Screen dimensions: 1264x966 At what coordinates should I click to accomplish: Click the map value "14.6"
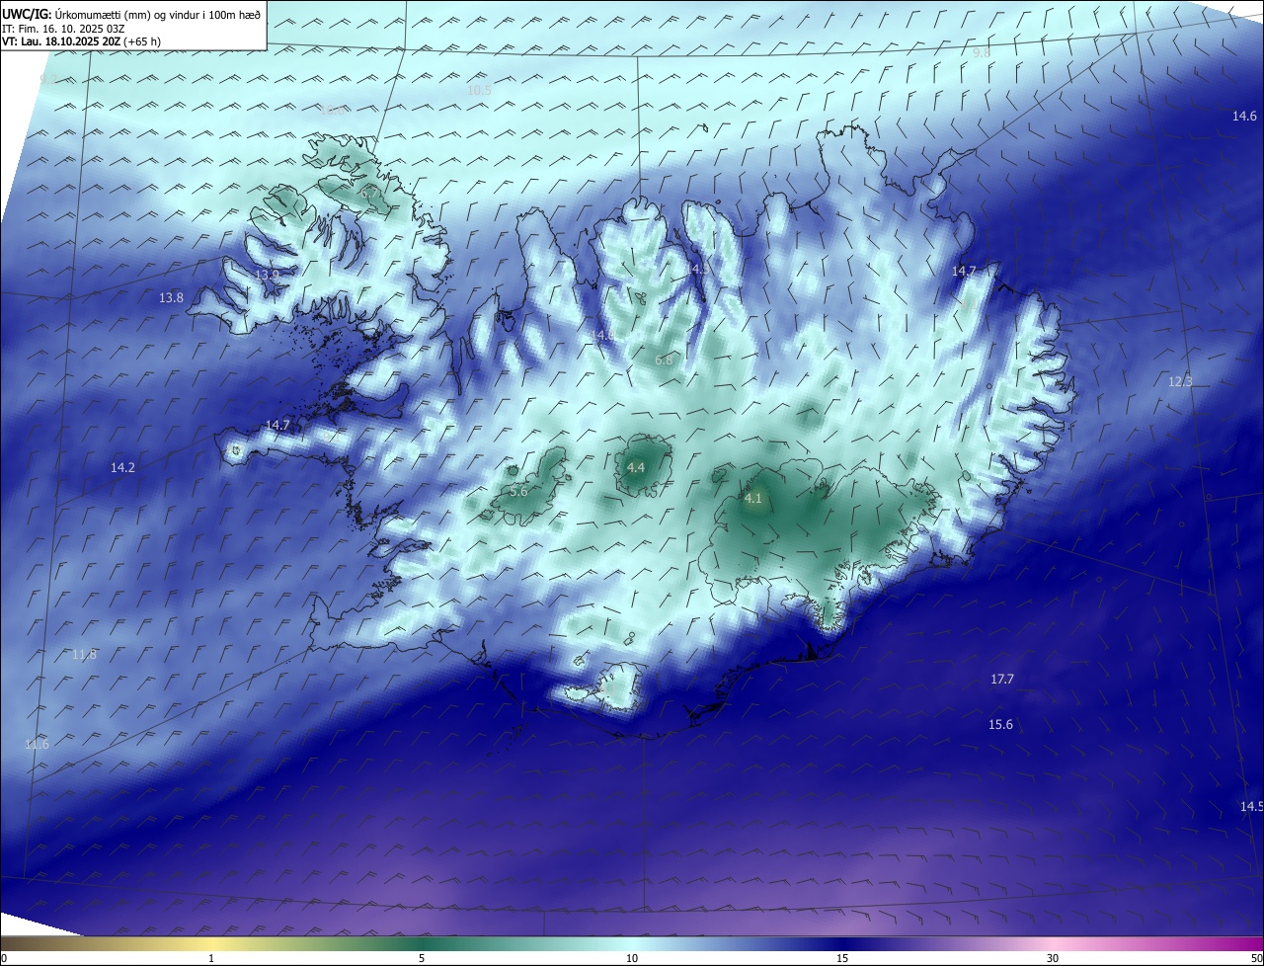[1244, 117]
